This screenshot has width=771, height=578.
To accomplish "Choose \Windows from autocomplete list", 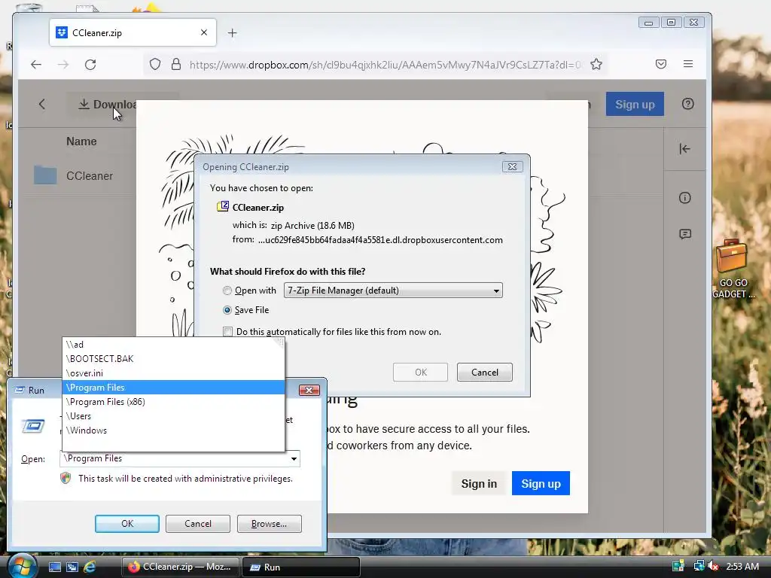I will tap(173, 430).
